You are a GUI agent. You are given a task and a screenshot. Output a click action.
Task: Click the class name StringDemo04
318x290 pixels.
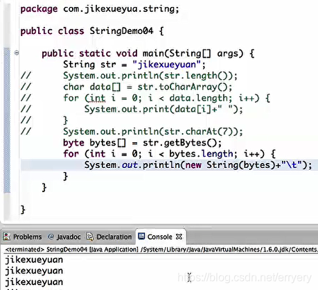click(121, 31)
